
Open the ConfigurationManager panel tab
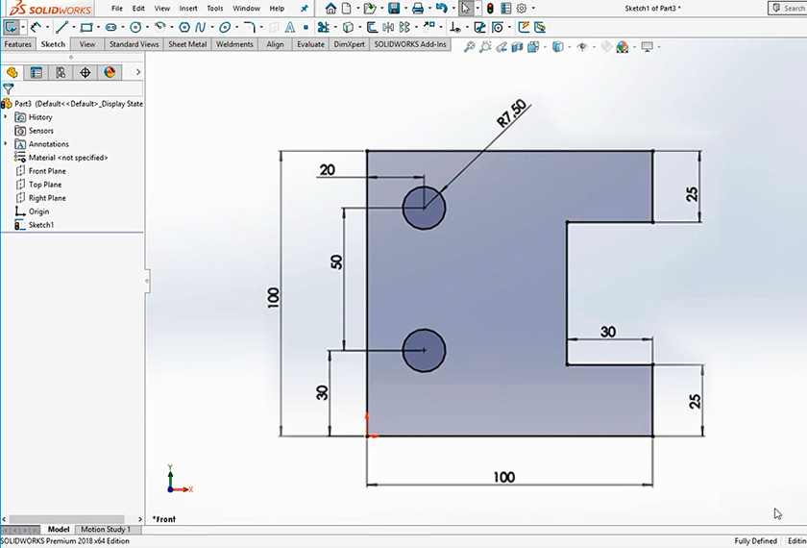61,72
